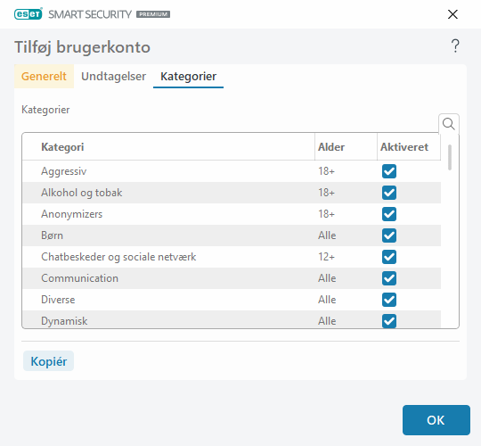Disable the Anonymizers category checkbox

pos(389,214)
